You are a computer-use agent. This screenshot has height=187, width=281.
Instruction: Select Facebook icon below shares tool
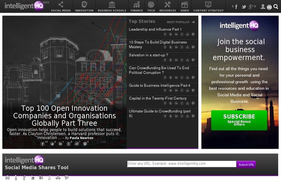point(24,178)
